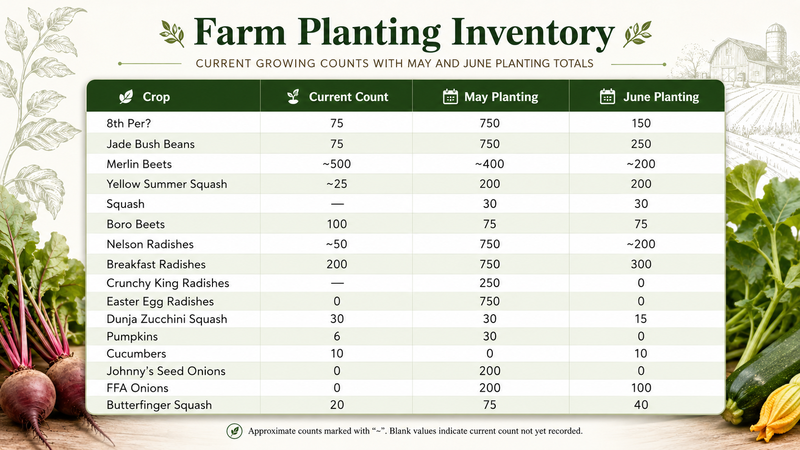Select the Current Count column header
Image resolution: width=800 pixels, height=450 pixels.
pyautogui.click(x=348, y=97)
